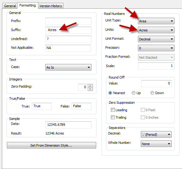Switch to the General tab
The height and width of the screenshot is (169, 182).
(x=10, y=6)
